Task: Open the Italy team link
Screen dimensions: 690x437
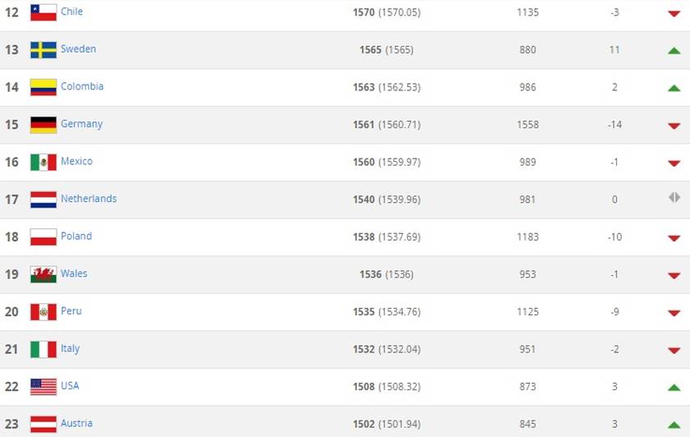Action: click(x=70, y=348)
